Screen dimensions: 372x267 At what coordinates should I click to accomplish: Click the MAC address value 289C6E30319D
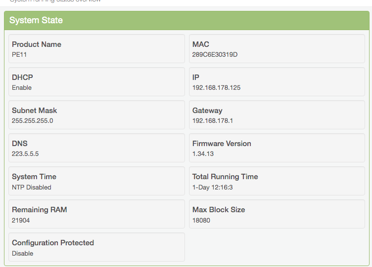215,55
